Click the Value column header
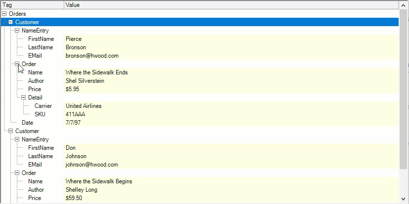This screenshot has width=409, height=204. pyautogui.click(x=231, y=4)
